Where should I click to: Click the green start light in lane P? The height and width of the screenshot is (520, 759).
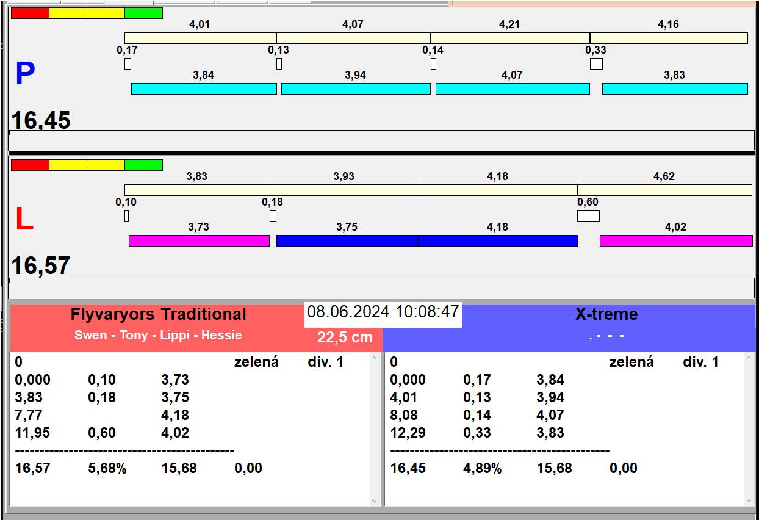(x=143, y=13)
